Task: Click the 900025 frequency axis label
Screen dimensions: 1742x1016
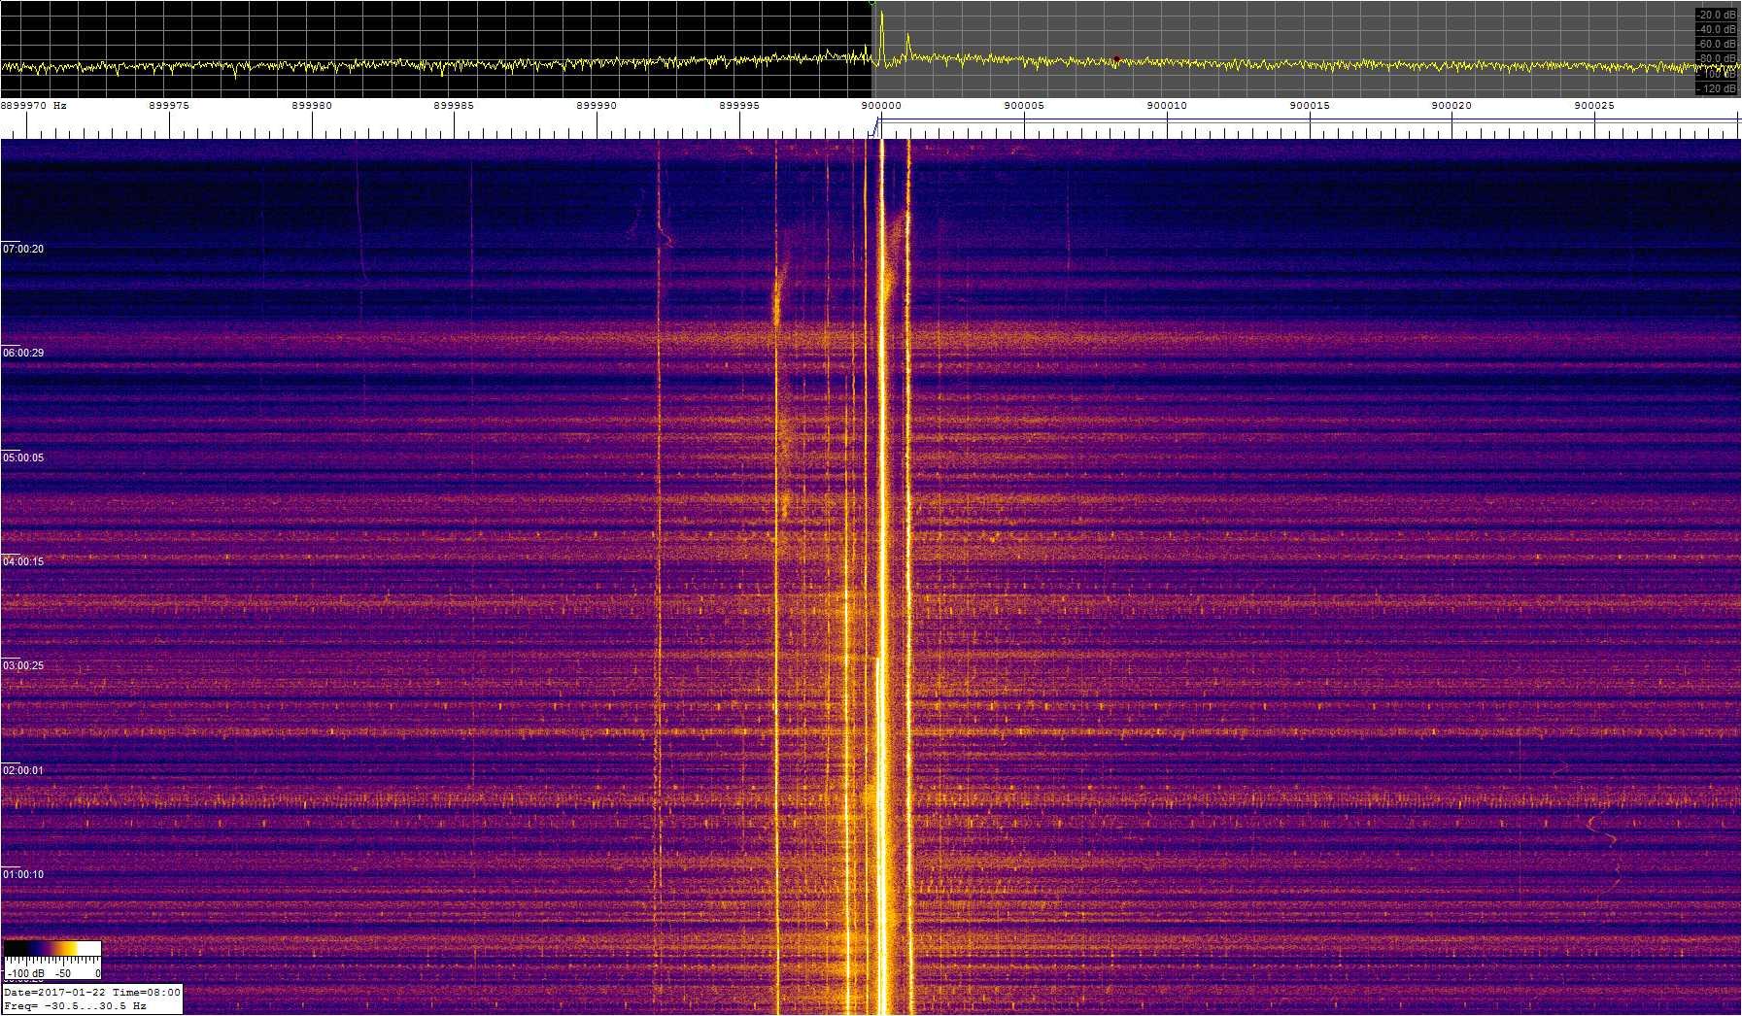Action: [x=1594, y=106]
